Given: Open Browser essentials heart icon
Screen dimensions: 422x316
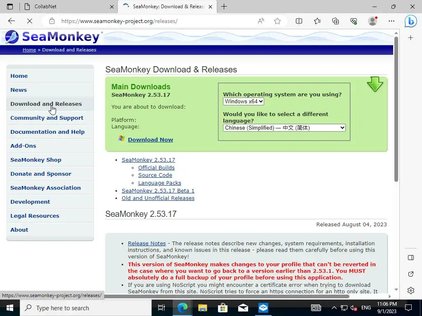Looking at the screenshot, I should (x=354, y=21).
